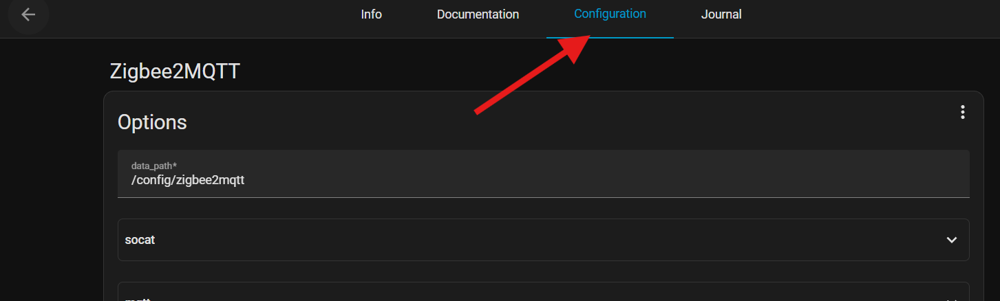View the Journal tab
Viewport: 1000px width, 301px height.
[721, 14]
